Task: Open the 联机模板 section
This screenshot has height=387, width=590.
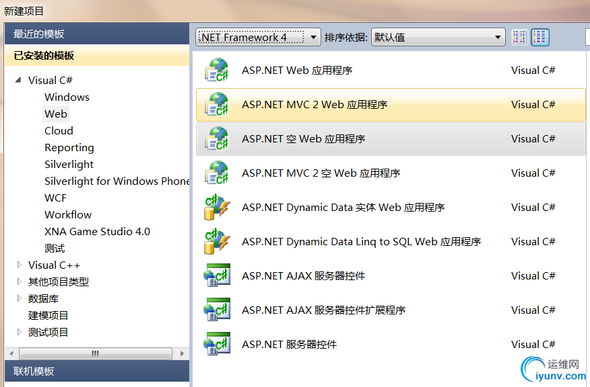Action: tap(34, 371)
